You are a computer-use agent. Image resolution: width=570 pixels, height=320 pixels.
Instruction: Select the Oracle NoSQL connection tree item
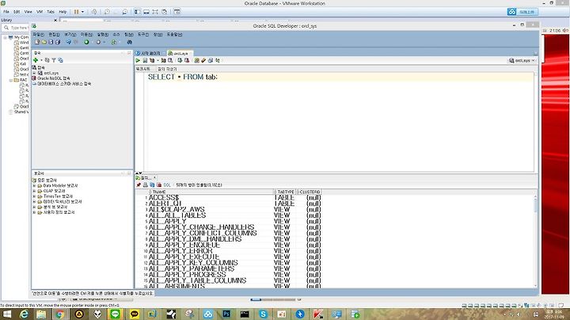pos(53,78)
